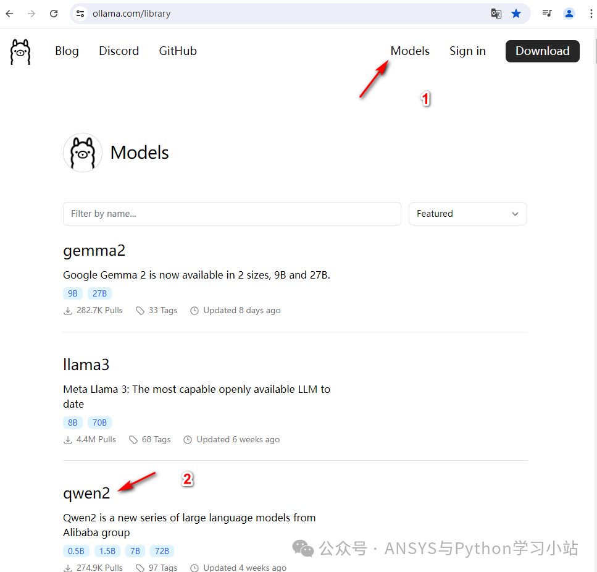Click the download icon beside 4.4M Pulls
The width and height of the screenshot is (597, 572).
[x=68, y=440]
